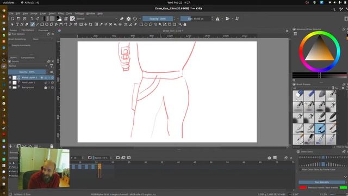This screenshot has width=348, height=196.
Task: Select the Background layer row
Action: click(x=31, y=87)
